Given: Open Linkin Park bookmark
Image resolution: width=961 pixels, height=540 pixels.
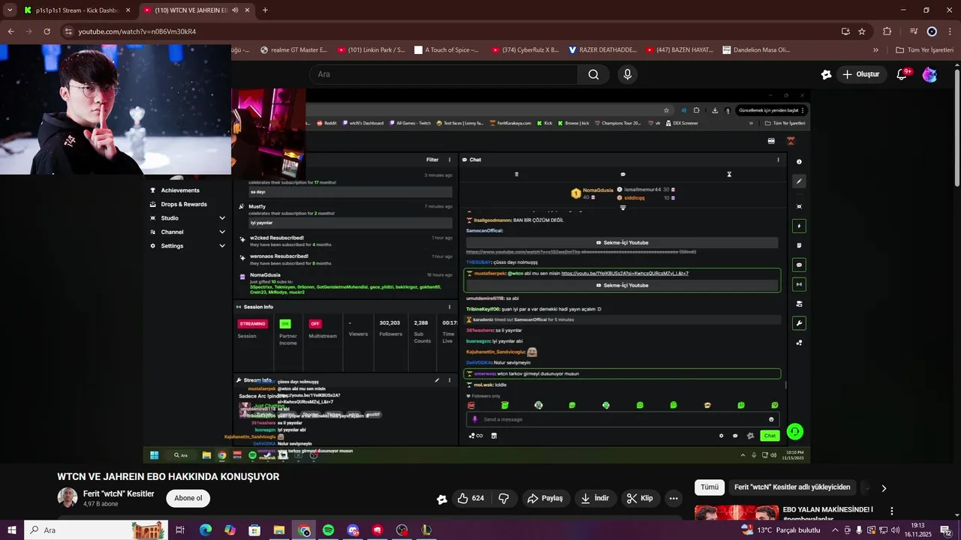Looking at the screenshot, I should point(372,50).
